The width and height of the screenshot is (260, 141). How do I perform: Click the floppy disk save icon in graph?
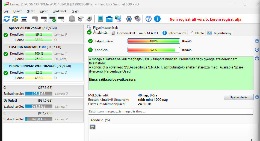tap(93, 127)
